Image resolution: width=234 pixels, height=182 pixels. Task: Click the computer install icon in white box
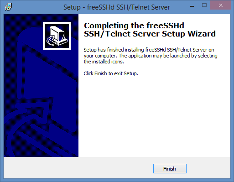coord(57,36)
